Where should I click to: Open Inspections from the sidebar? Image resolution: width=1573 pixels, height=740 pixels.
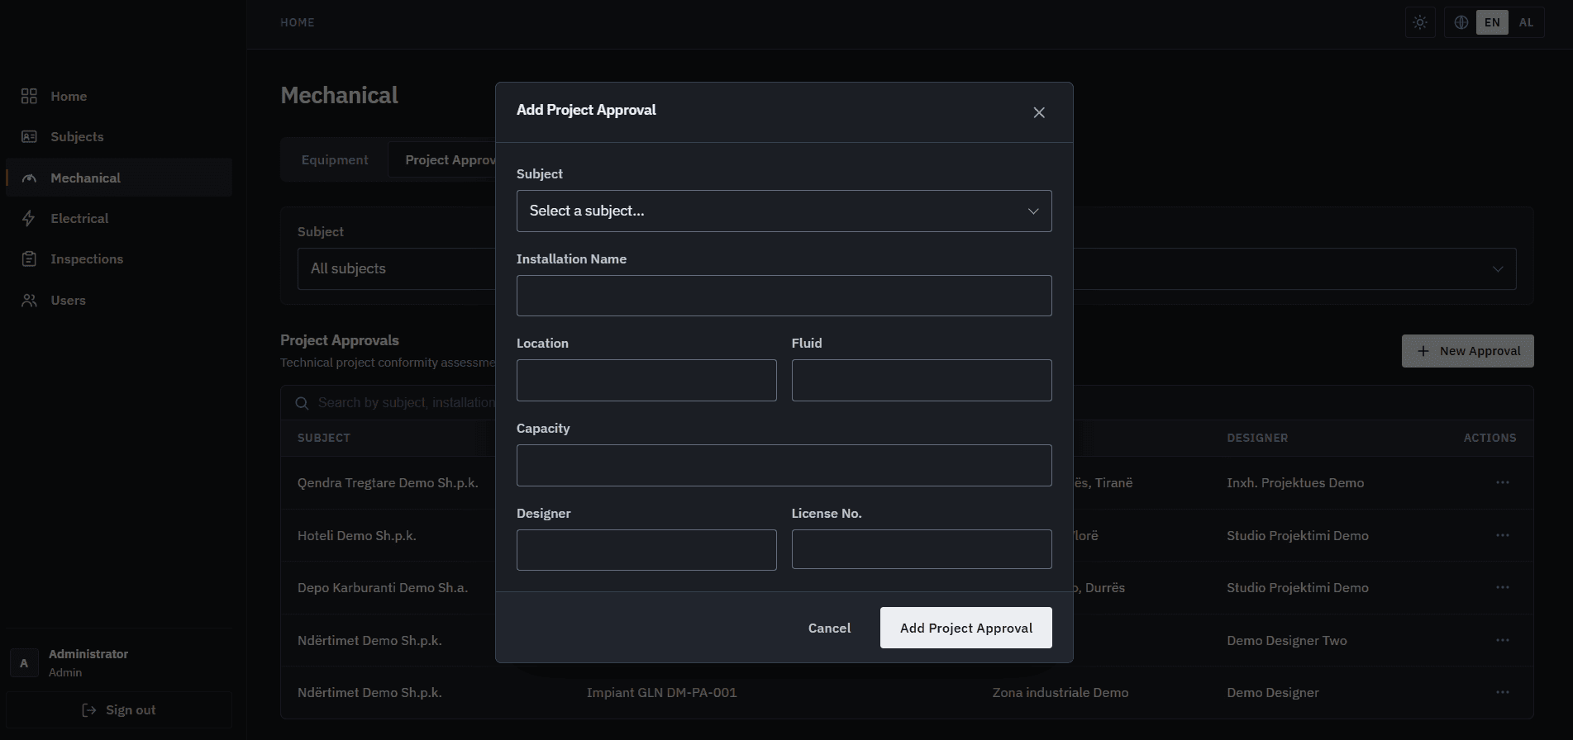click(x=119, y=259)
